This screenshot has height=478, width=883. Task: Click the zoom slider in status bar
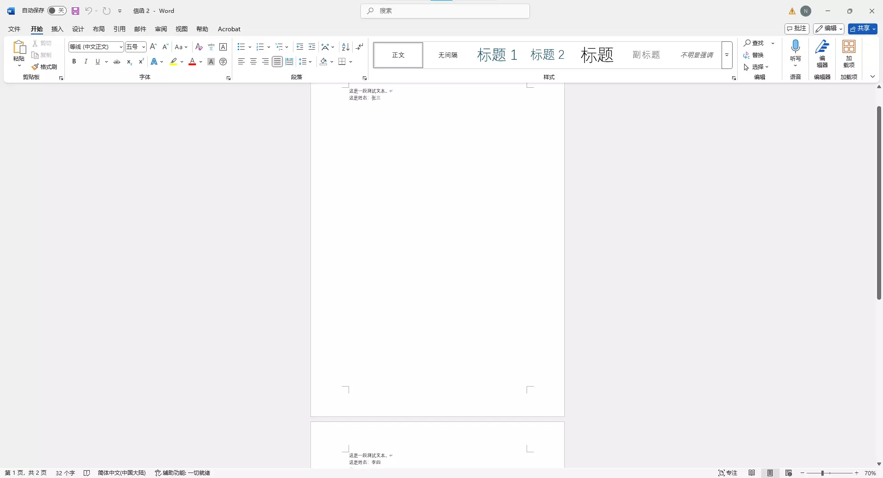pyautogui.click(x=823, y=473)
